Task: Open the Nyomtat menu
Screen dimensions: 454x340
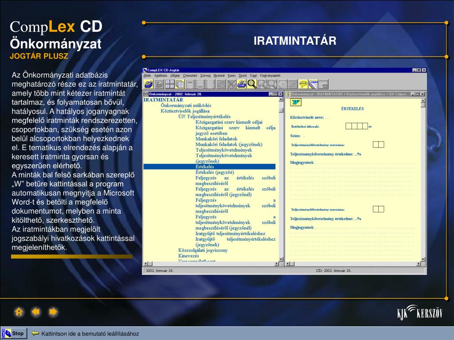Action: coord(219,75)
